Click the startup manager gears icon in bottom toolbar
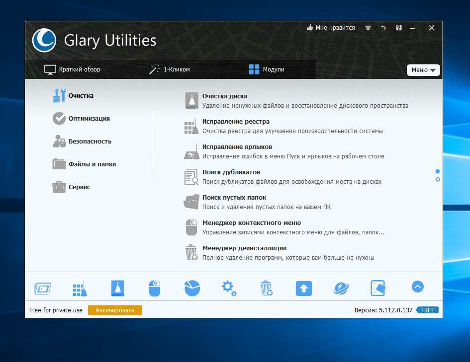 (229, 287)
